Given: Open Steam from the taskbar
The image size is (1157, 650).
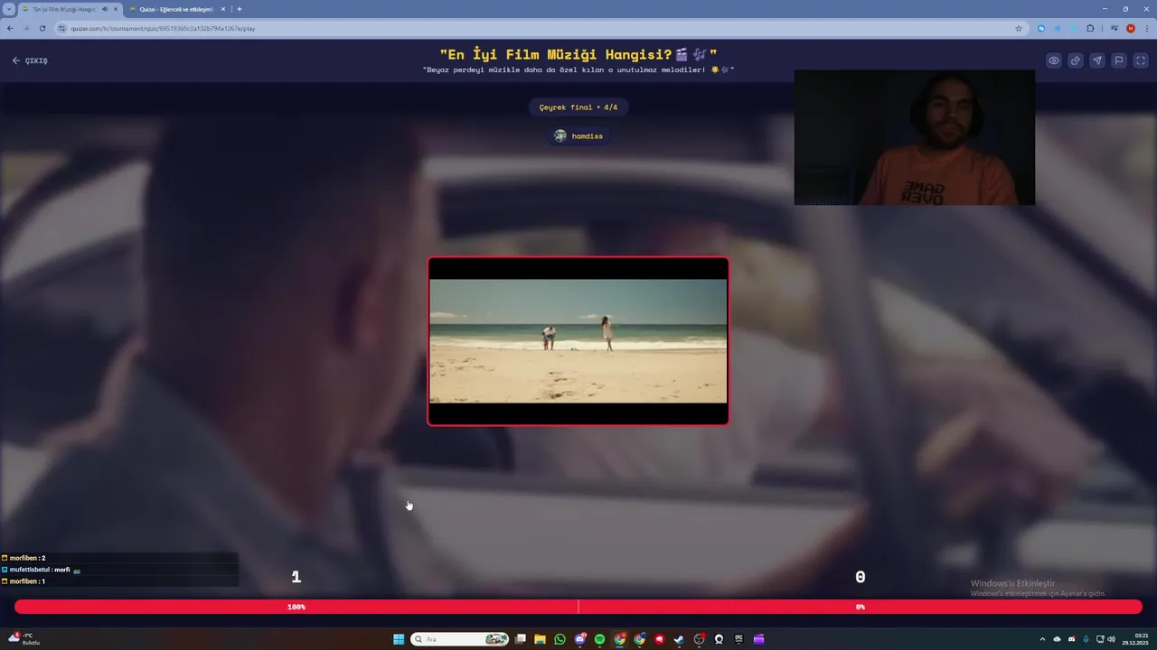Looking at the screenshot, I should coord(679,639).
